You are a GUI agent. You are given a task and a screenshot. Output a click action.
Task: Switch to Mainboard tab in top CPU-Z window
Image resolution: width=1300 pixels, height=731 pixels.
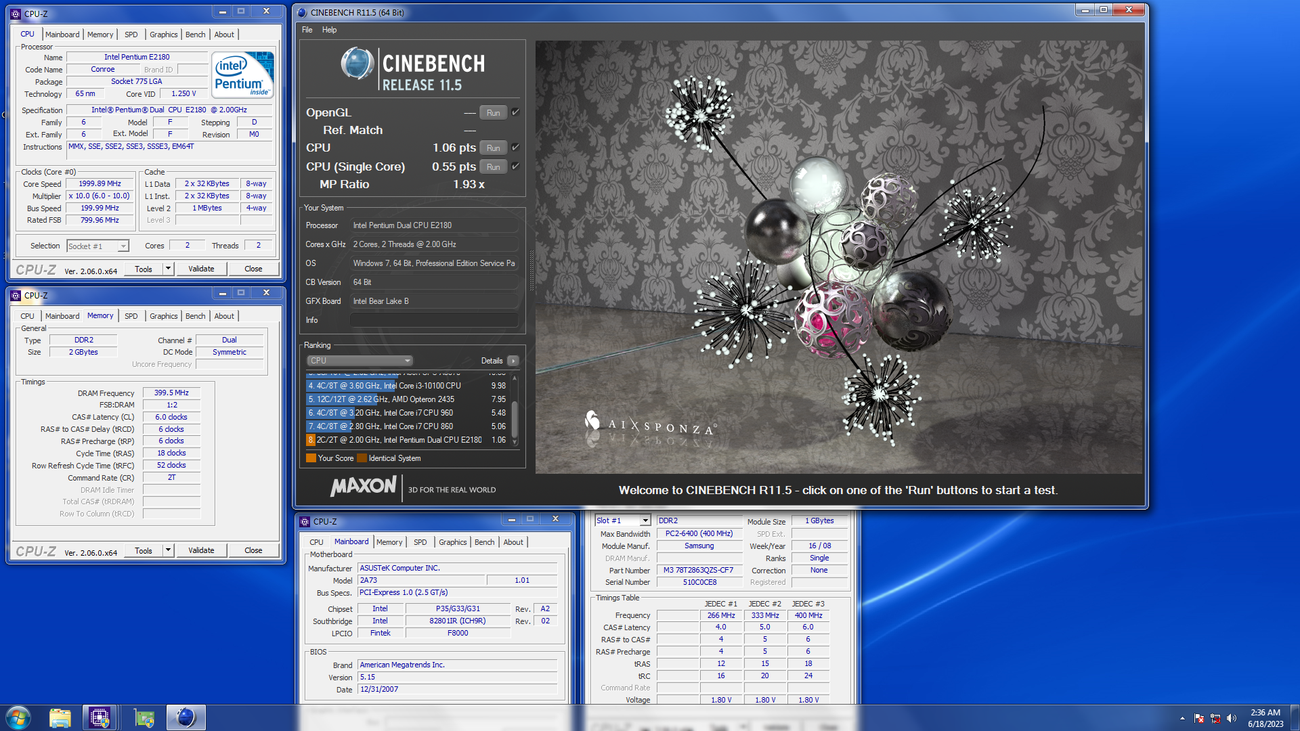point(62,35)
